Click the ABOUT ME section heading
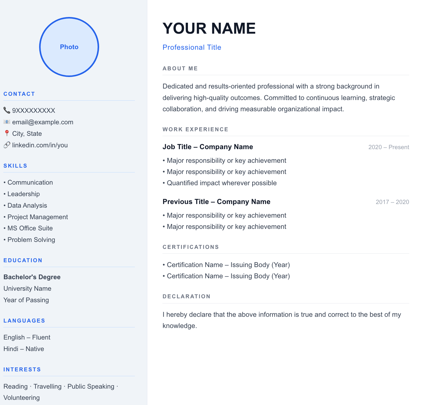The image size is (422, 405). pyautogui.click(x=180, y=69)
